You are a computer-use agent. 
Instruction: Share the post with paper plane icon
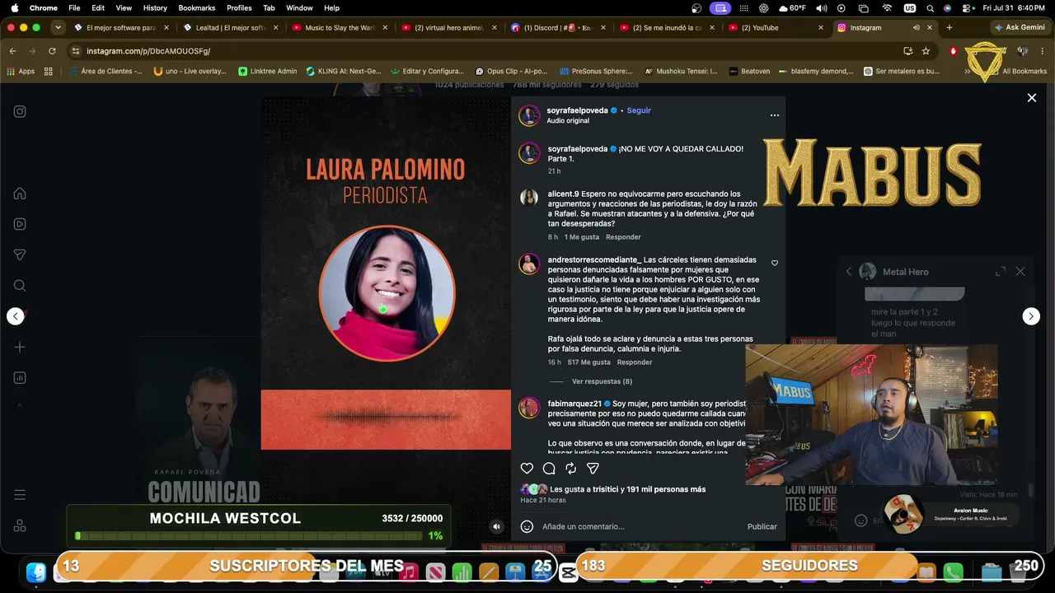click(593, 469)
